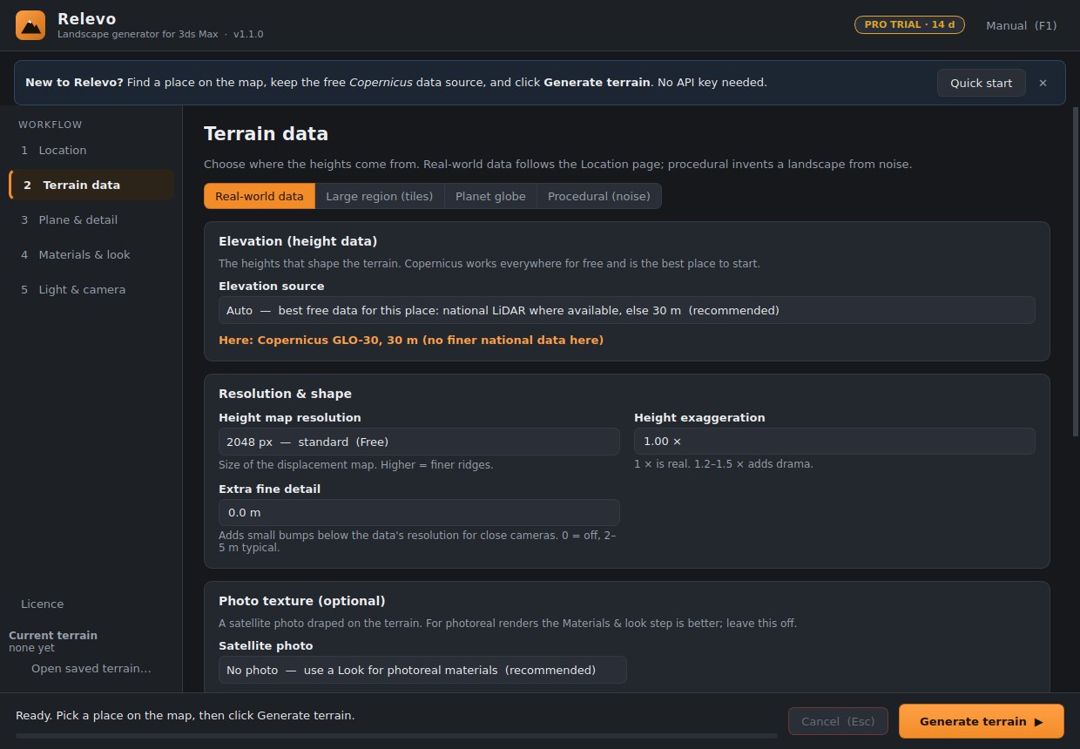1080x749 pixels.
Task: Go to workflow step 1 Location
Action: point(91,150)
